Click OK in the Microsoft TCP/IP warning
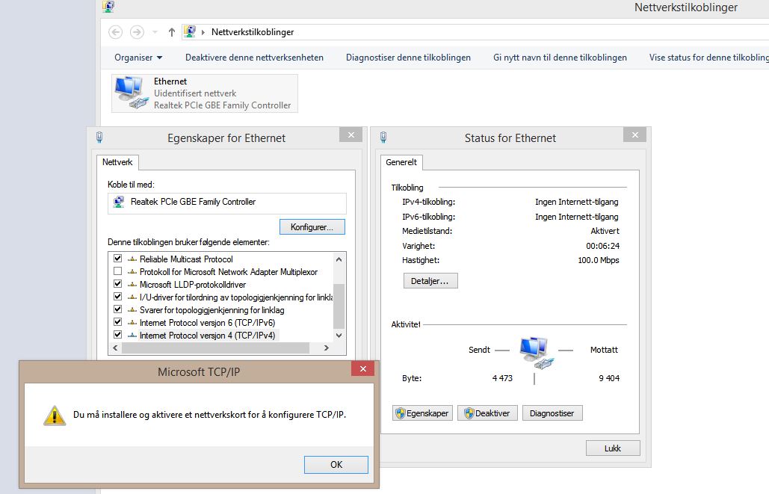 click(336, 465)
